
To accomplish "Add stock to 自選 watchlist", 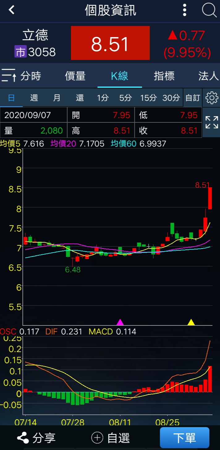I will [111, 438].
